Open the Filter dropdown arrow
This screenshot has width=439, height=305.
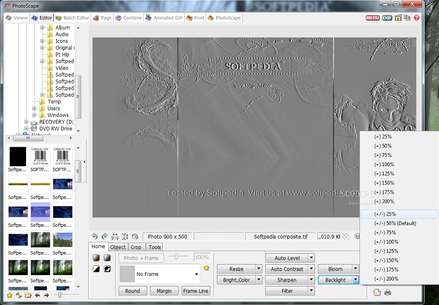[x=311, y=291]
